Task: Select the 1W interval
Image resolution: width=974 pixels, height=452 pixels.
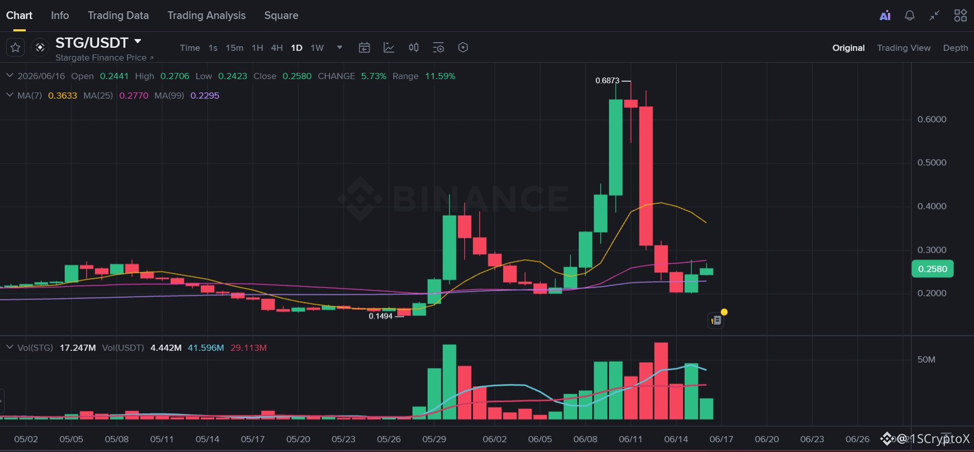Action: [x=317, y=48]
